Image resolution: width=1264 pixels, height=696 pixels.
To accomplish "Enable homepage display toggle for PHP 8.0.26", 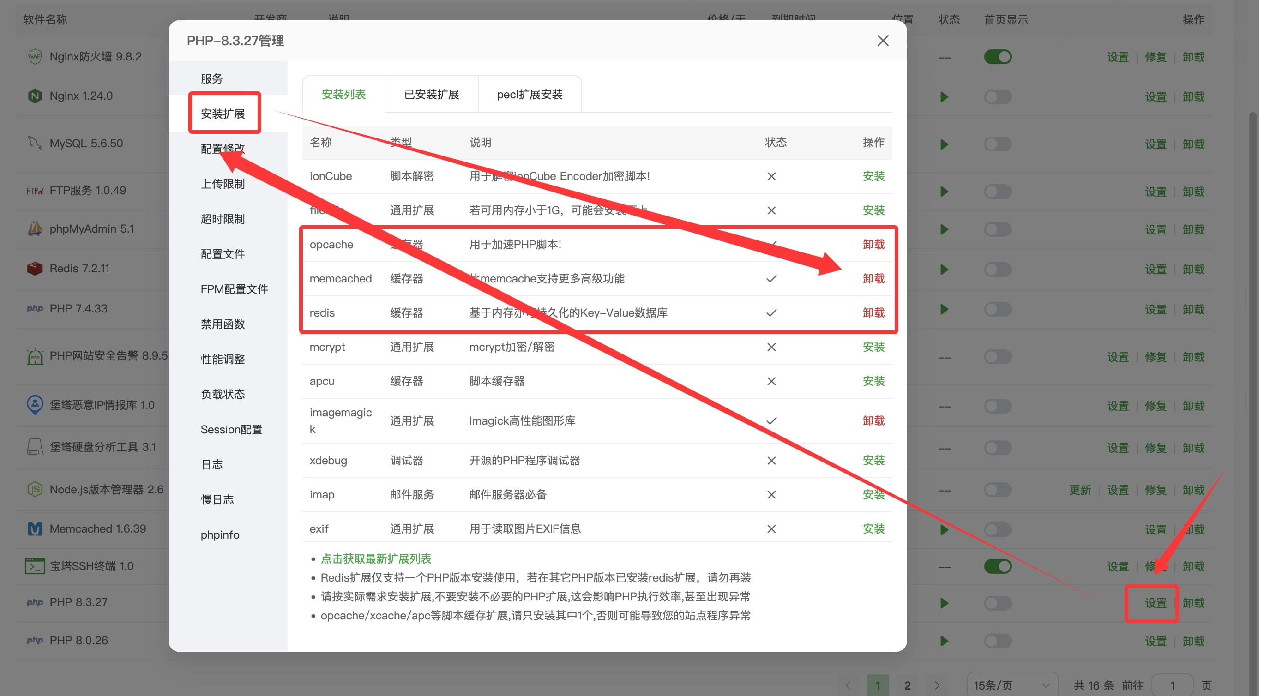I will pyautogui.click(x=998, y=641).
